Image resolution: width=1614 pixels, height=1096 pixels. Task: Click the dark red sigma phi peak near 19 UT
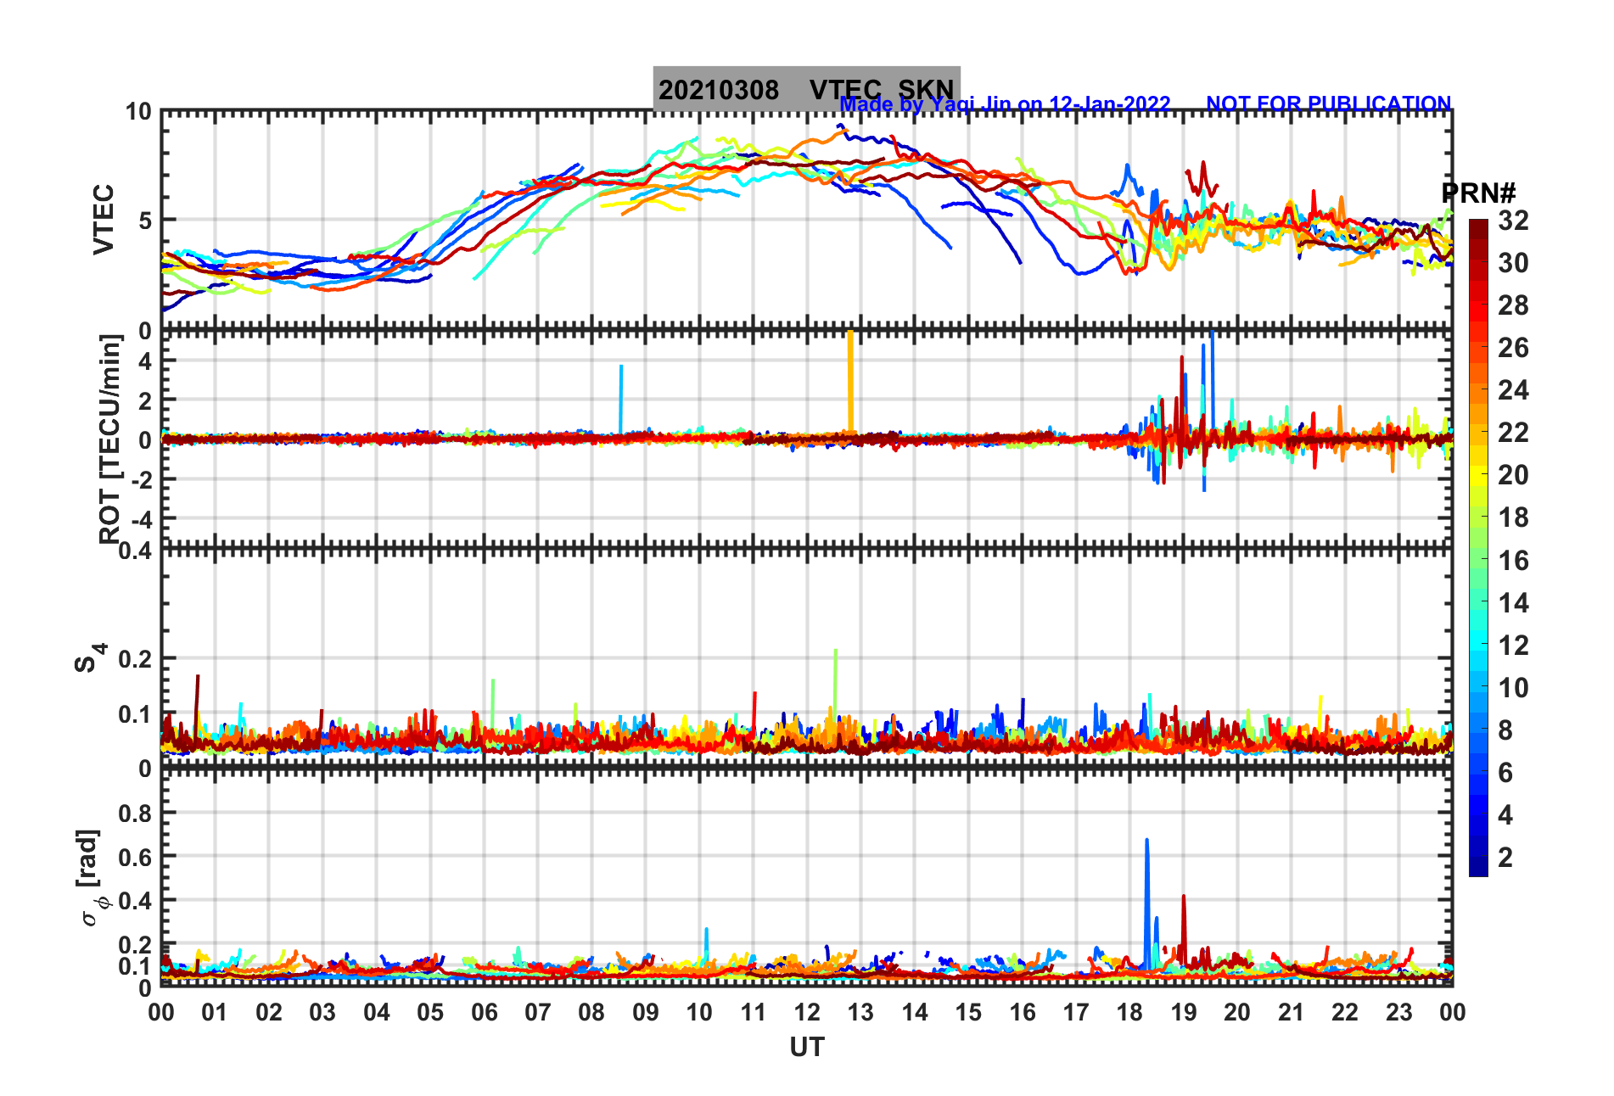coord(1184,929)
